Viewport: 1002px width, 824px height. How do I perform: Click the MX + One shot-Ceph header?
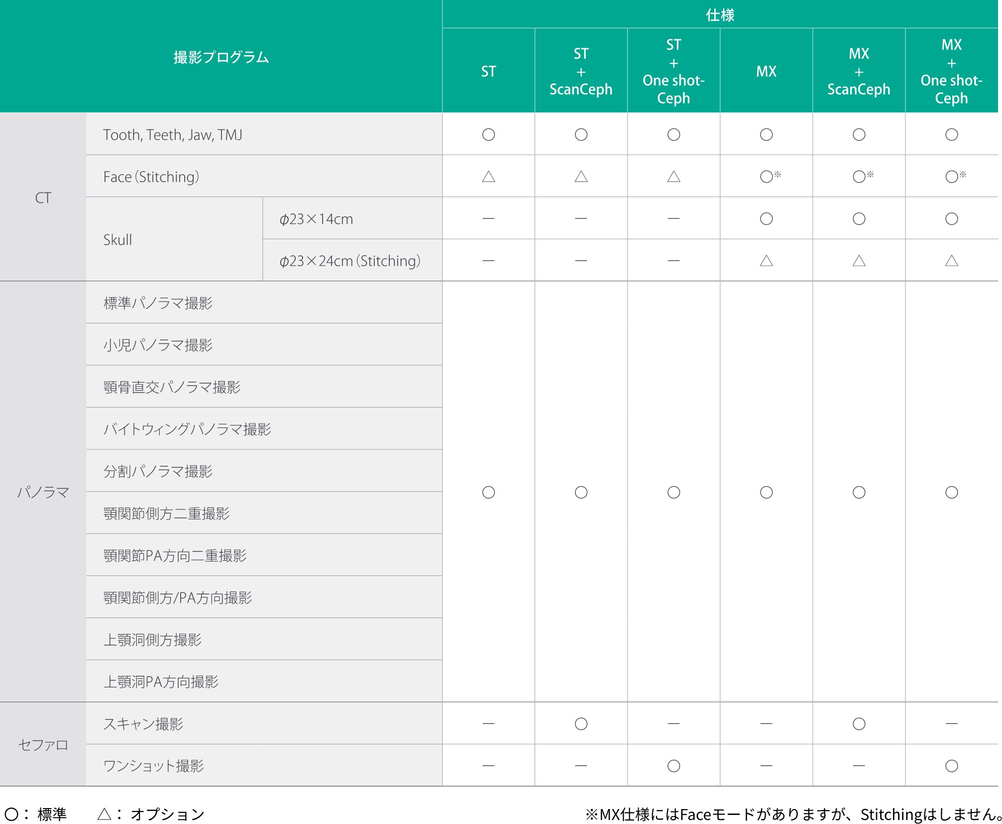click(x=951, y=72)
